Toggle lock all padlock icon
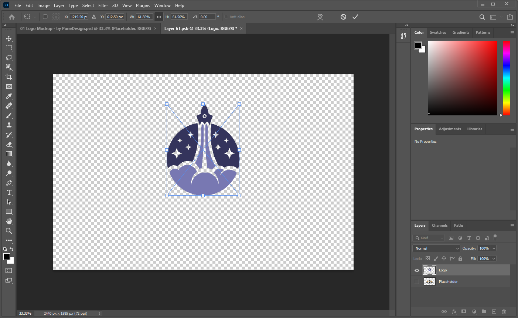The image size is (518, 318). pos(460,258)
